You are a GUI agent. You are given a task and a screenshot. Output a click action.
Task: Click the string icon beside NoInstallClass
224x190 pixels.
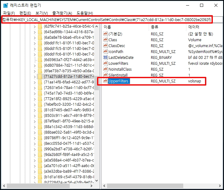pos(105,69)
